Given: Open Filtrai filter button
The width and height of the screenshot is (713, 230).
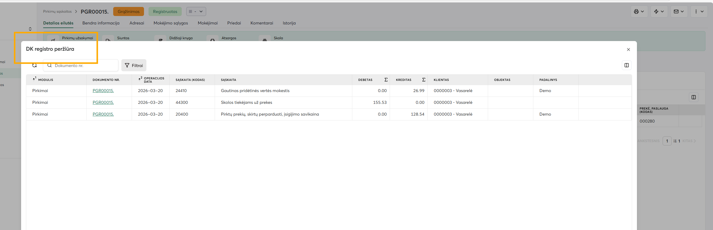Looking at the screenshot, I should coord(134,65).
